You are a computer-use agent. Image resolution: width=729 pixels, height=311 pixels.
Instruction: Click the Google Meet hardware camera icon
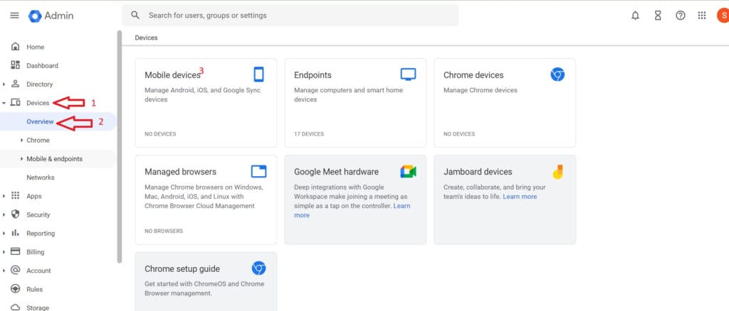(x=408, y=172)
